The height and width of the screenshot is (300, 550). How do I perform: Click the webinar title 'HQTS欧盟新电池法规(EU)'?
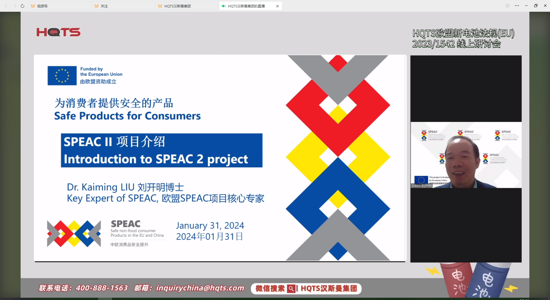pyautogui.click(x=463, y=33)
